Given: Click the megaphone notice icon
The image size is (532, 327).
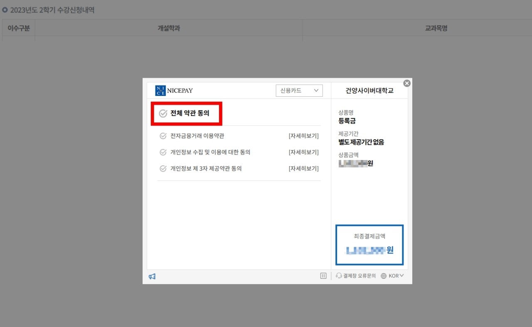Looking at the screenshot, I should [152, 276].
